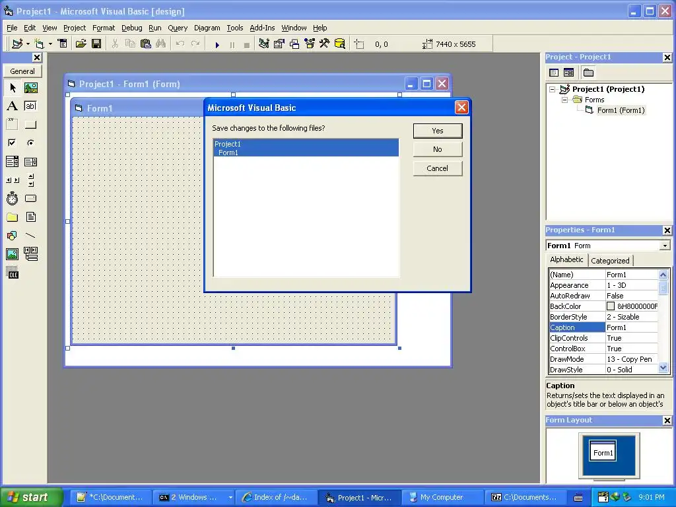676x507 pixels.
Task: Switch to the Alphabetic properties tab
Action: 566,259
